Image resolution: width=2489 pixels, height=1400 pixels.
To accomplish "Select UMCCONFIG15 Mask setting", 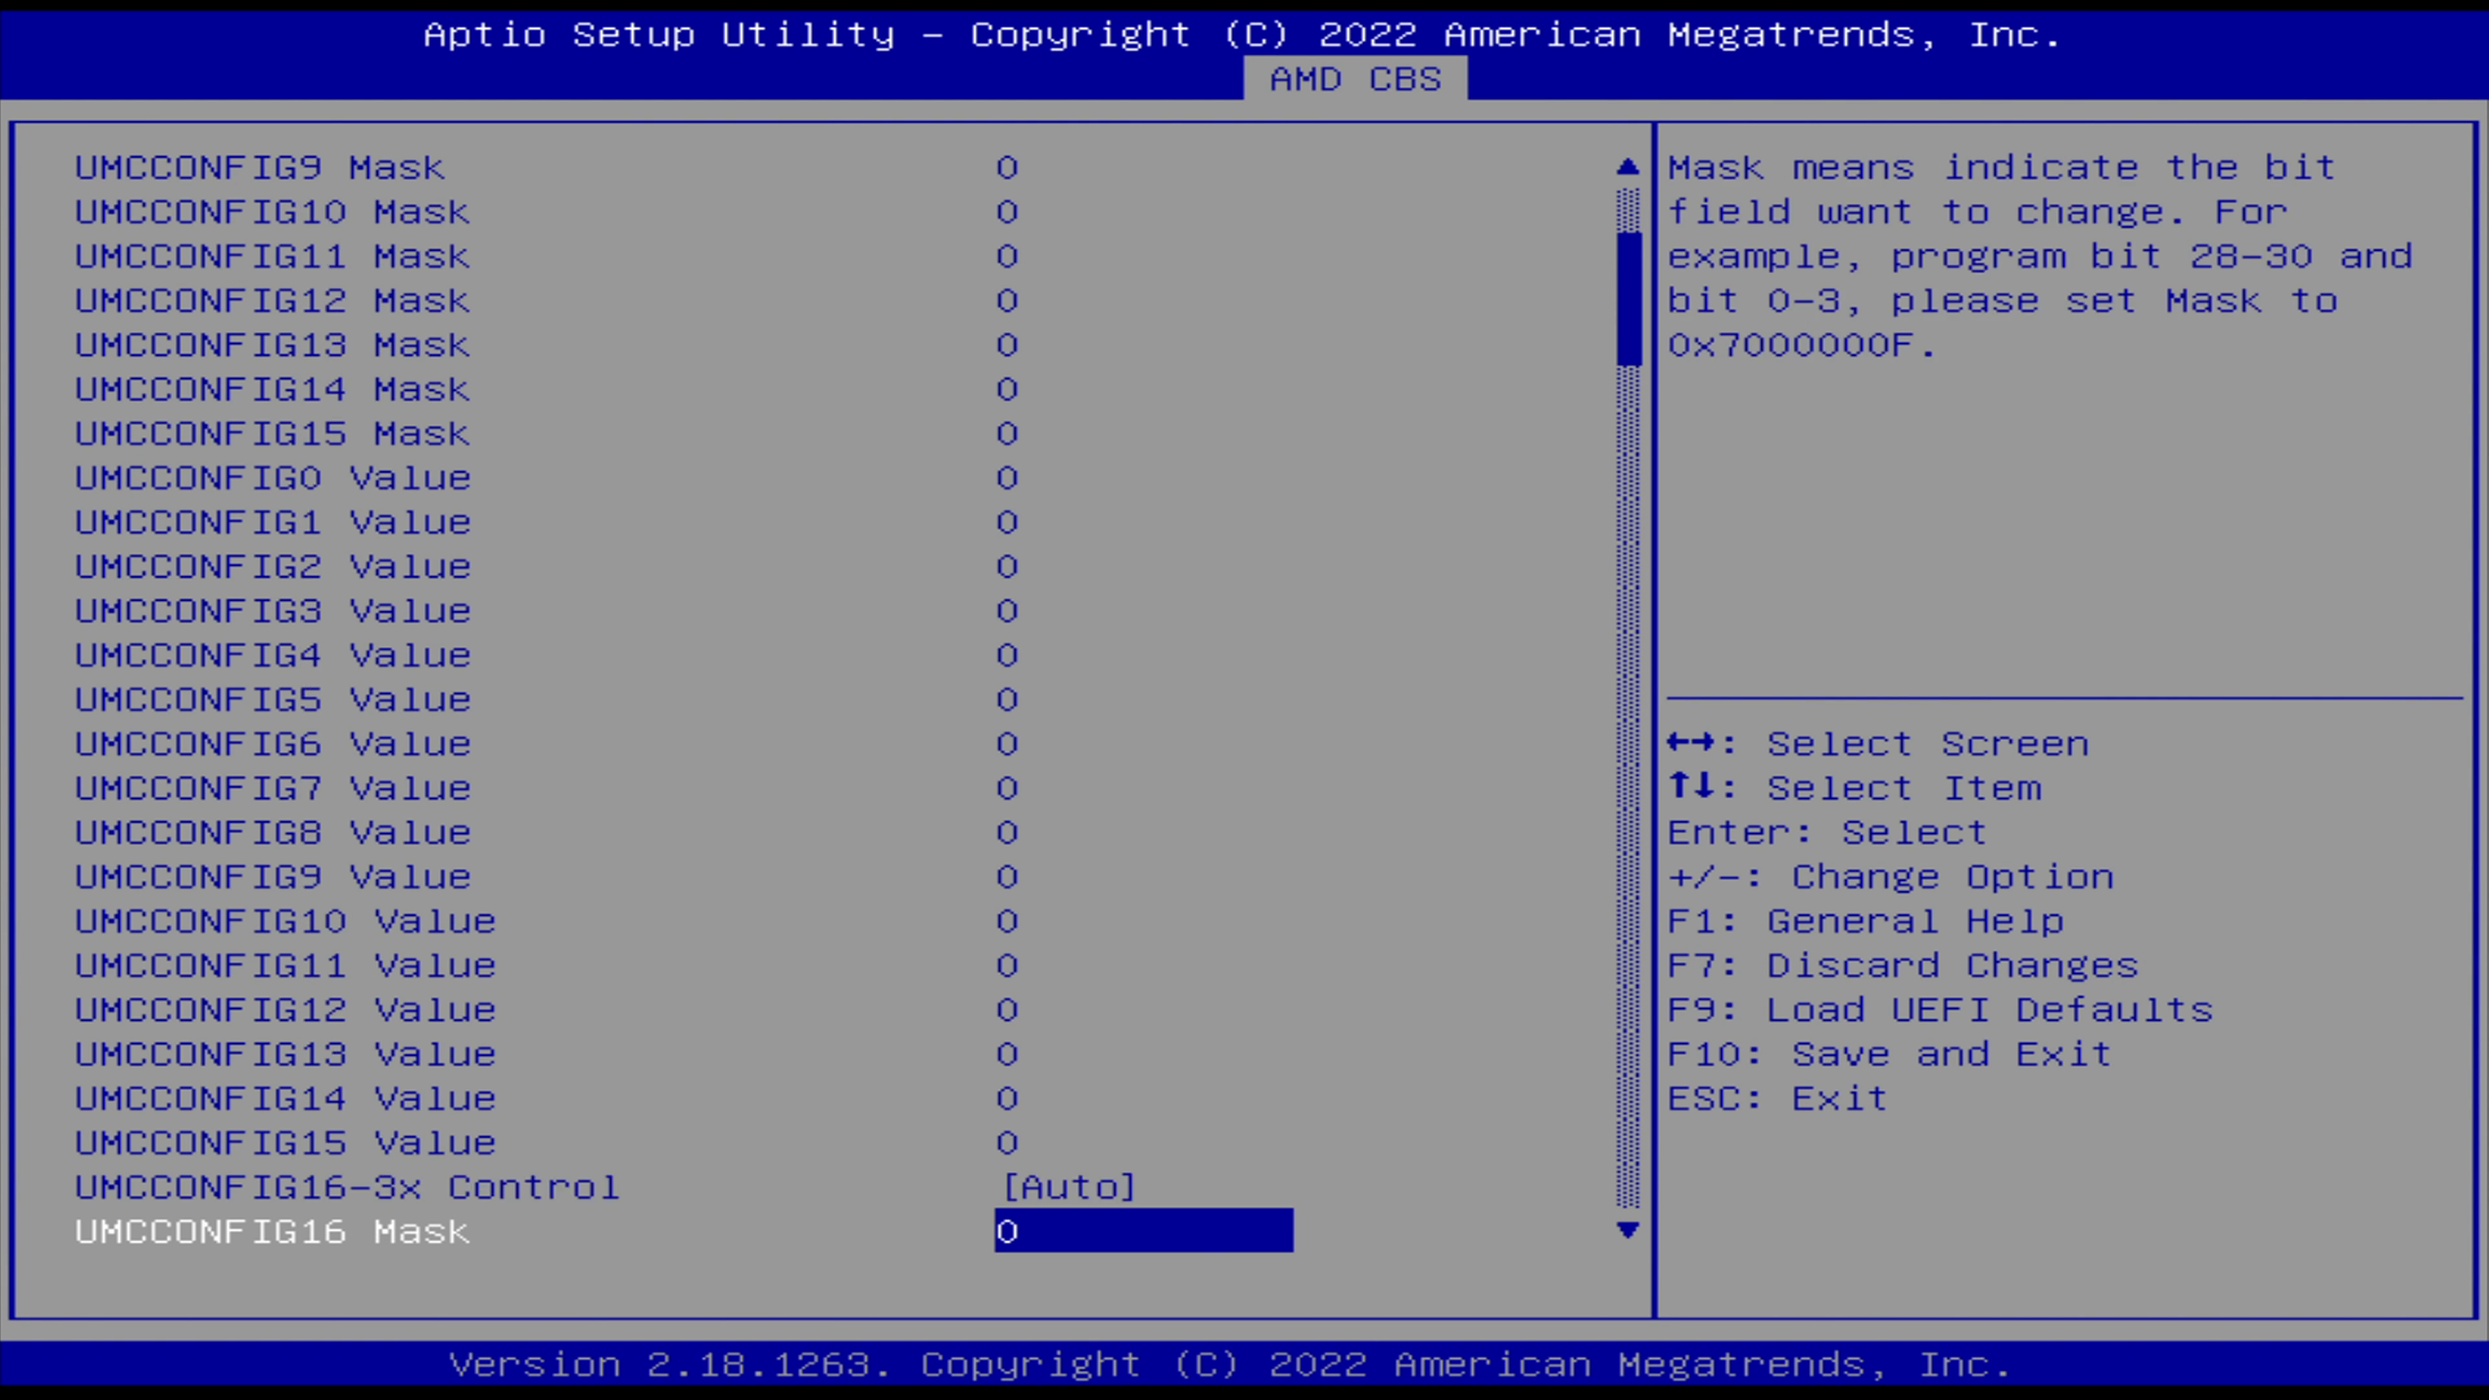I will (272, 434).
